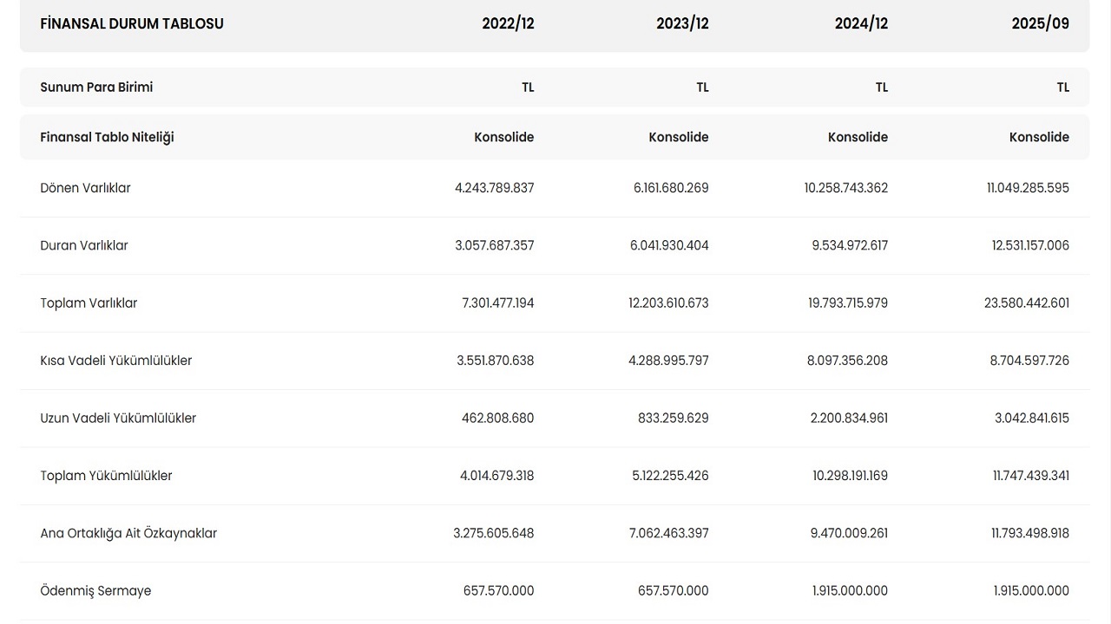Select the Finansal Tablo Niteliği row label
1111x624 pixels.
(x=107, y=137)
